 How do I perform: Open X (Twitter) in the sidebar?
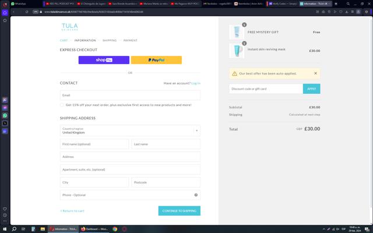(x=5, y=123)
